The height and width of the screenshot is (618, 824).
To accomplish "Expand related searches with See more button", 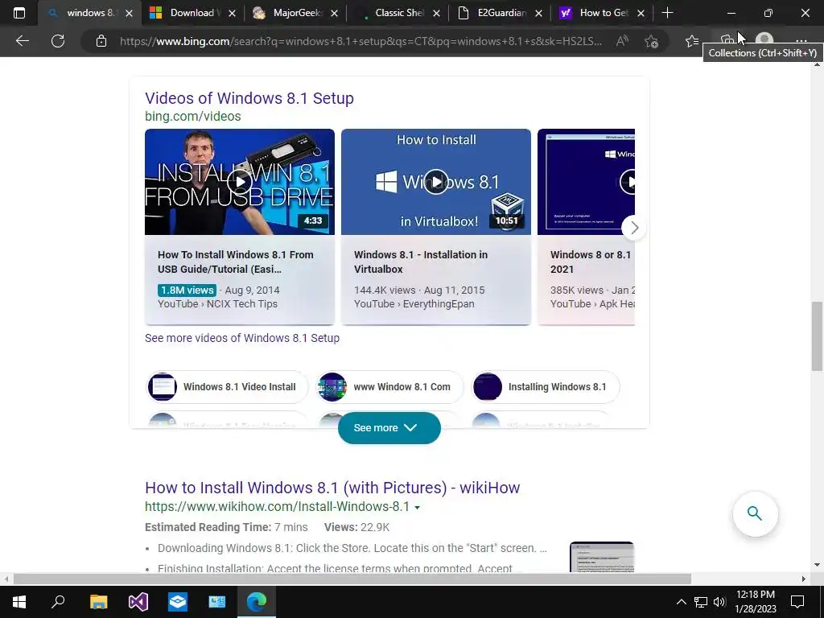I will pos(389,428).
